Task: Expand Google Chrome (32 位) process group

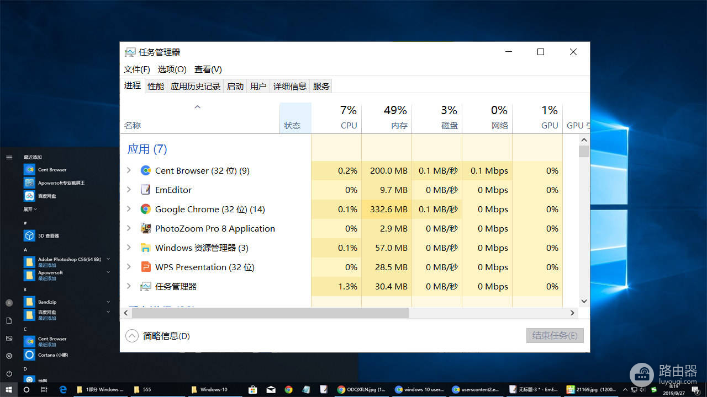Action: click(x=129, y=209)
